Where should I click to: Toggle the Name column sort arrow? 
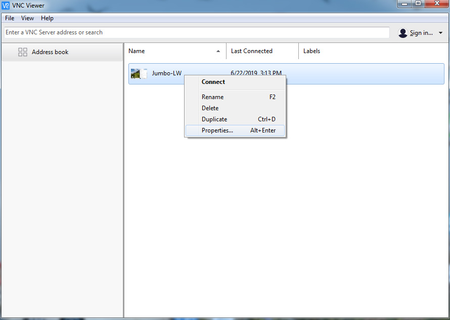[218, 51]
